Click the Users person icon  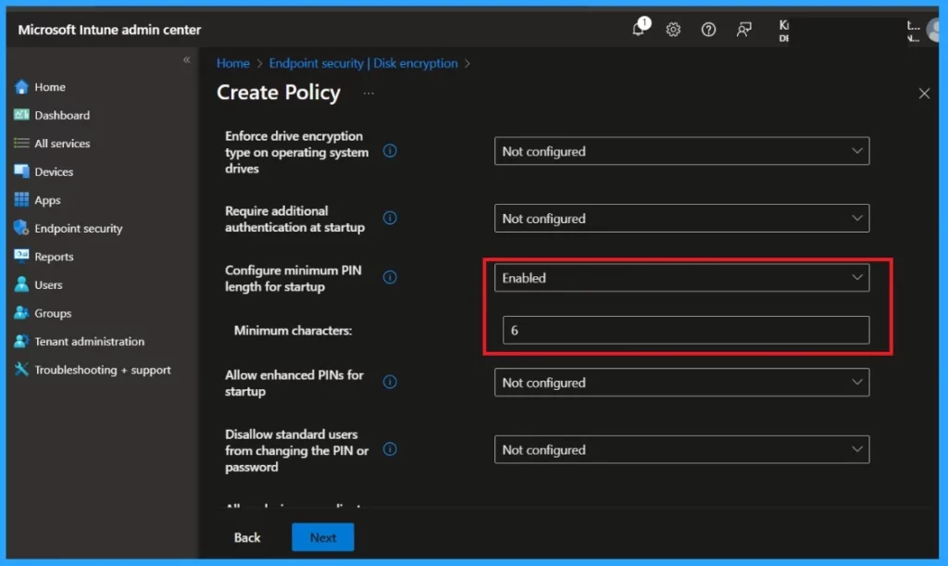[x=21, y=284]
